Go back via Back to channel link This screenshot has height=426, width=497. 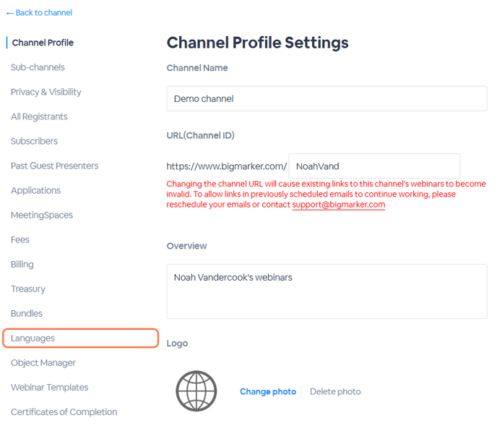(39, 13)
